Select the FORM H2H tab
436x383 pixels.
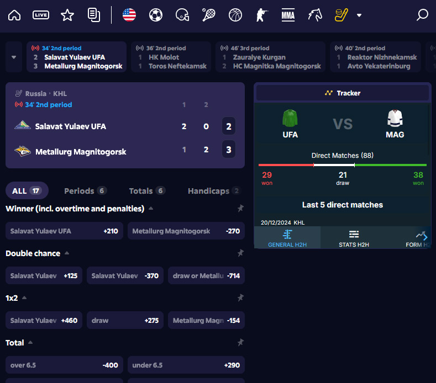click(417, 238)
